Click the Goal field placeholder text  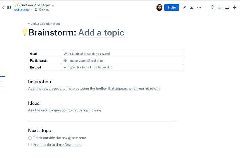pyautogui.click(x=87, y=54)
